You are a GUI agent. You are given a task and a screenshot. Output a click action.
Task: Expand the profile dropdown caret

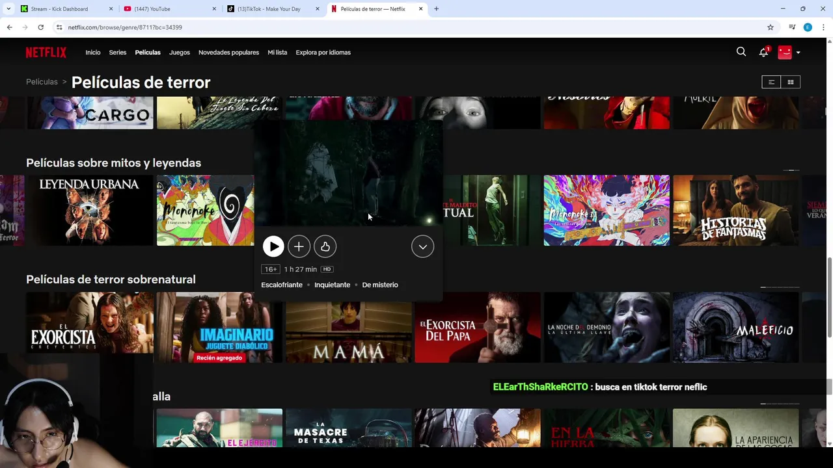(x=798, y=53)
